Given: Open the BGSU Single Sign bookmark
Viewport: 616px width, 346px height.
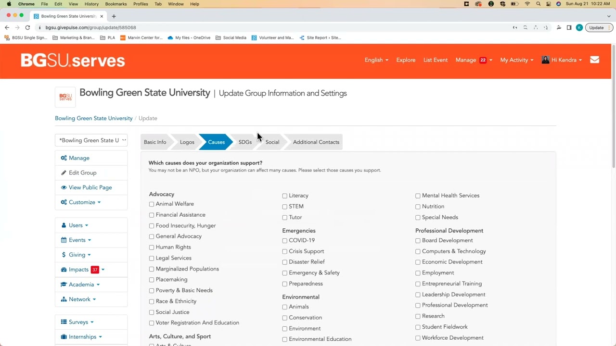Looking at the screenshot, I should [26, 37].
